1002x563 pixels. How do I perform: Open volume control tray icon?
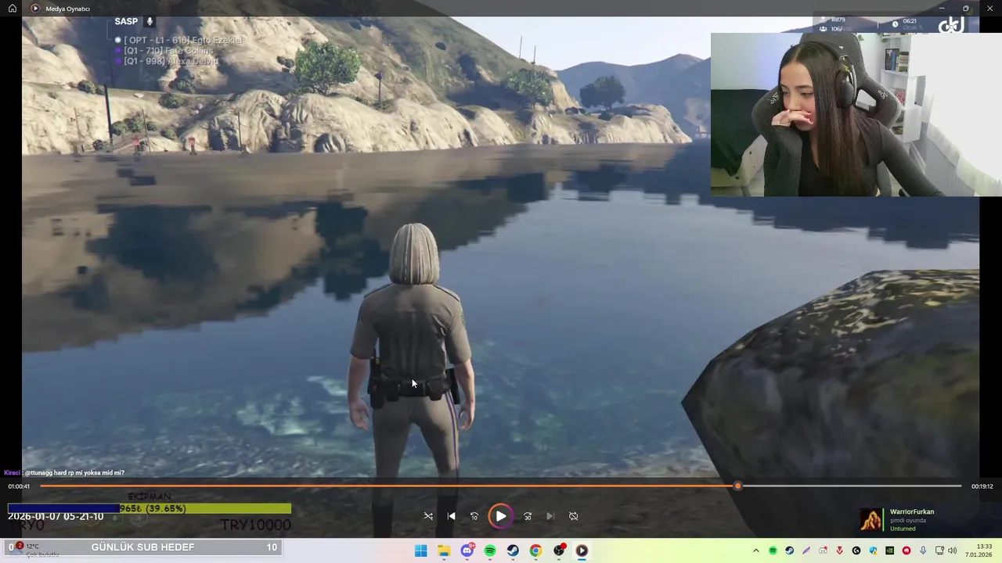(x=953, y=550)
